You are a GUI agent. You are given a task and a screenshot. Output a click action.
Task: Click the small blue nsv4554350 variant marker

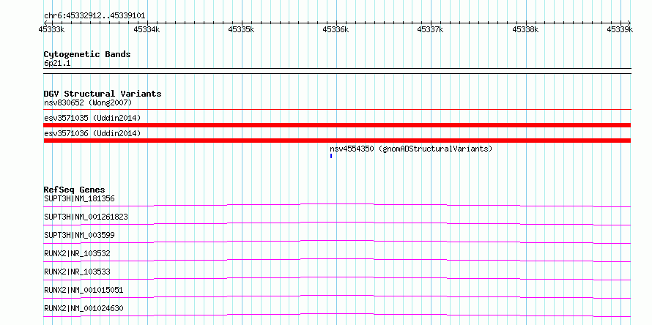331,156
